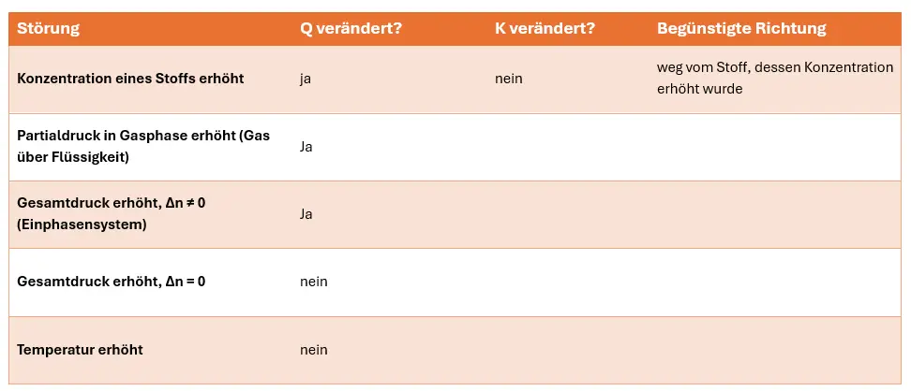Click 'Ja' in the Partialdruck row
Screen dimensions: 911x391
point(306,147)
